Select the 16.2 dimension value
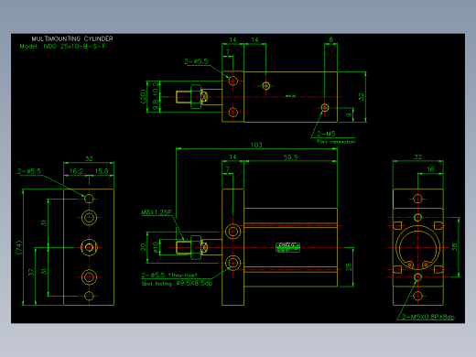 76,171
